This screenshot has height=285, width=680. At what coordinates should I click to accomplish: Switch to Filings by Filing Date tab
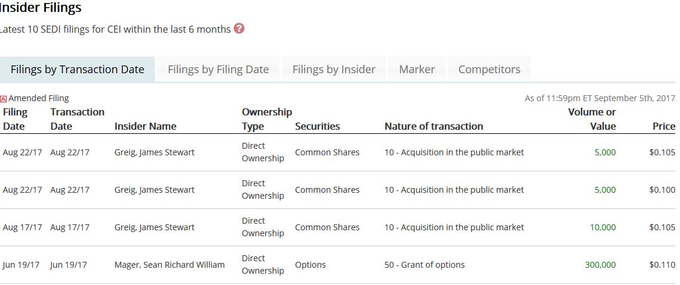point(218,70)
